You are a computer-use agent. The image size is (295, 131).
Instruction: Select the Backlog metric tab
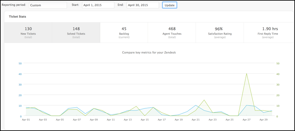point(124,32)
